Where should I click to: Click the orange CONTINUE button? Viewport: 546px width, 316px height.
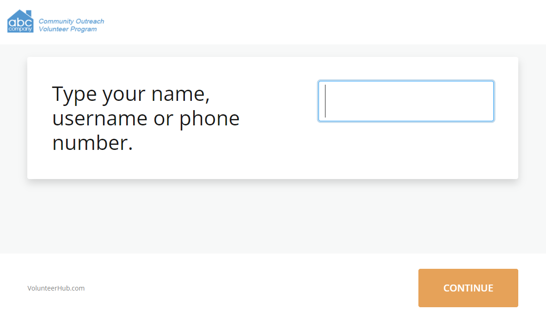click(x=468, y=288)
